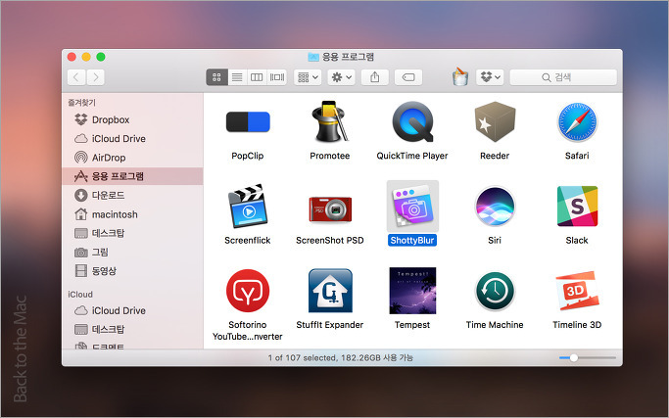Image resolution: width=669 pixels, height=418 pixels.
Task: Click the StuffIt Expander icon
Action: (330, 291)
